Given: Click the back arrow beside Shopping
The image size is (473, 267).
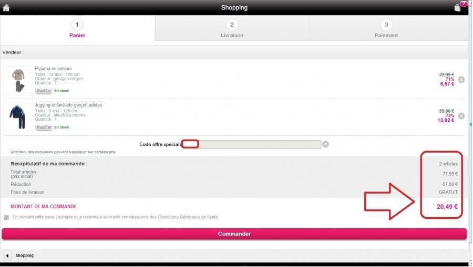Looking at the screenshot, I should click(7, 256).
